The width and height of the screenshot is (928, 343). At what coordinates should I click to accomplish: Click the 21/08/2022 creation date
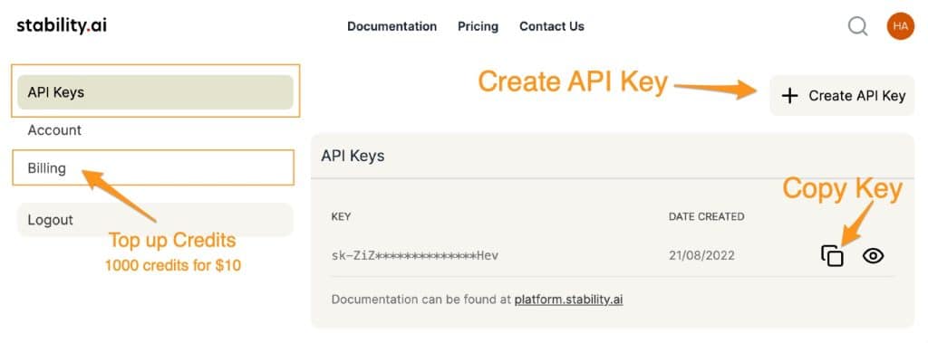pyautogui.click(x=701, y=255)
